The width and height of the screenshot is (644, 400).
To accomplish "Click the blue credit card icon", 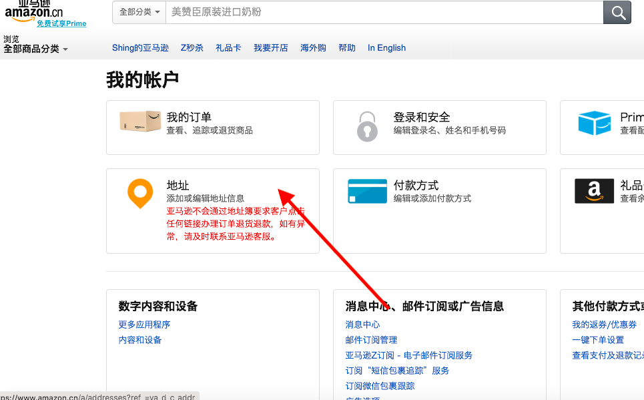I will [x=367, y=191].
